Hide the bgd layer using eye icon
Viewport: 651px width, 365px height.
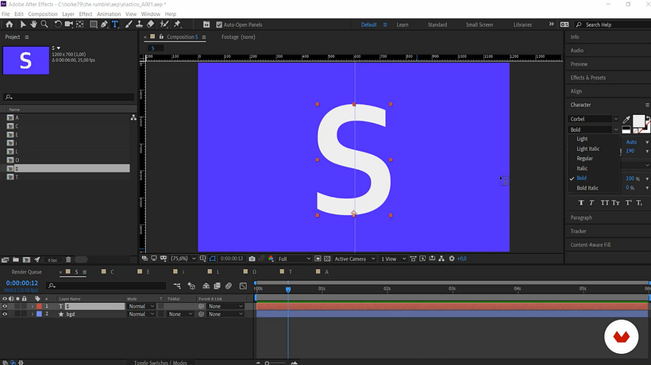[5, 314]
